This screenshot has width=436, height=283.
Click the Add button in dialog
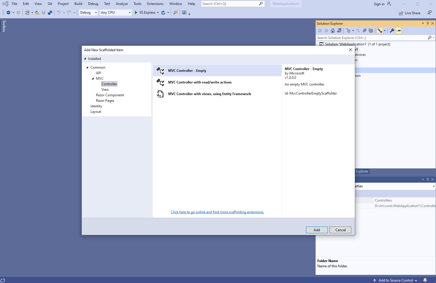(316, 230)
